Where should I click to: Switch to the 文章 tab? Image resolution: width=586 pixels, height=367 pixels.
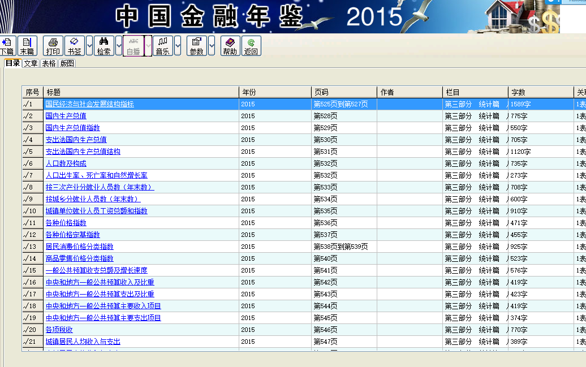point(31,63)
